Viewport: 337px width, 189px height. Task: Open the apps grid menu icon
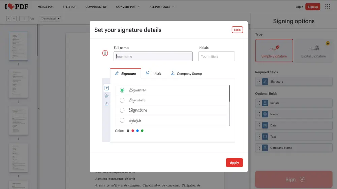328,7
